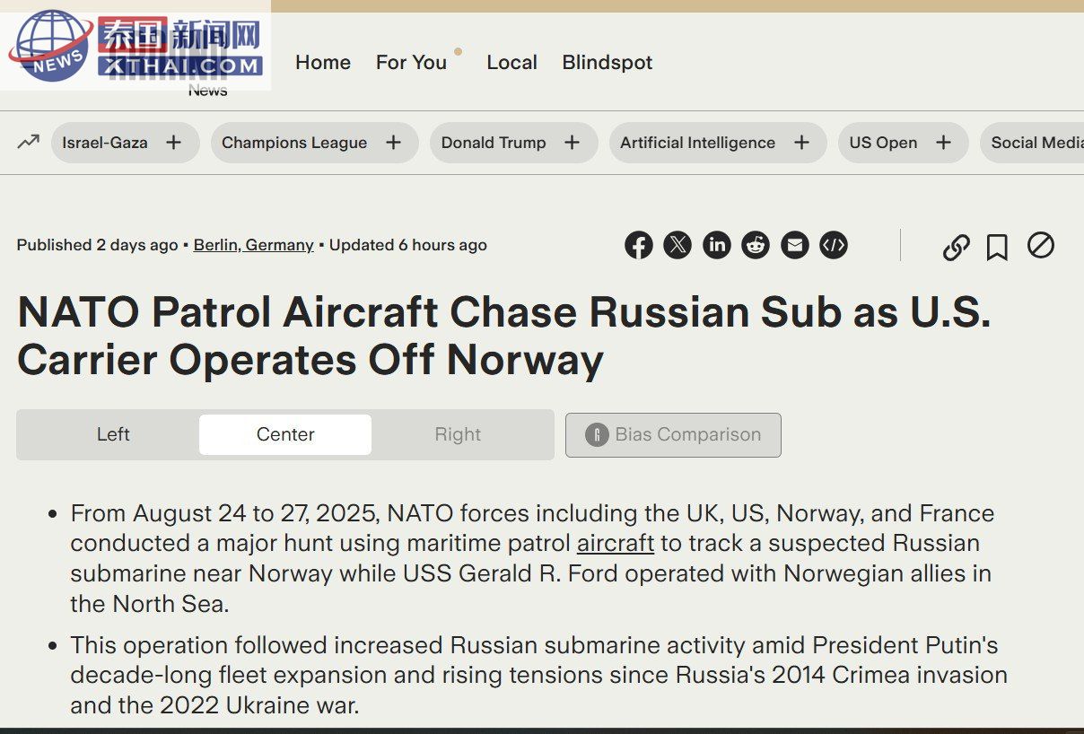Click the XTHAI.COM news logo

135,47
